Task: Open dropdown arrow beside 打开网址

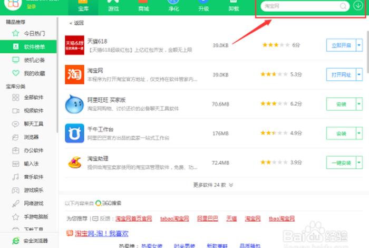Action: (359, 74)
